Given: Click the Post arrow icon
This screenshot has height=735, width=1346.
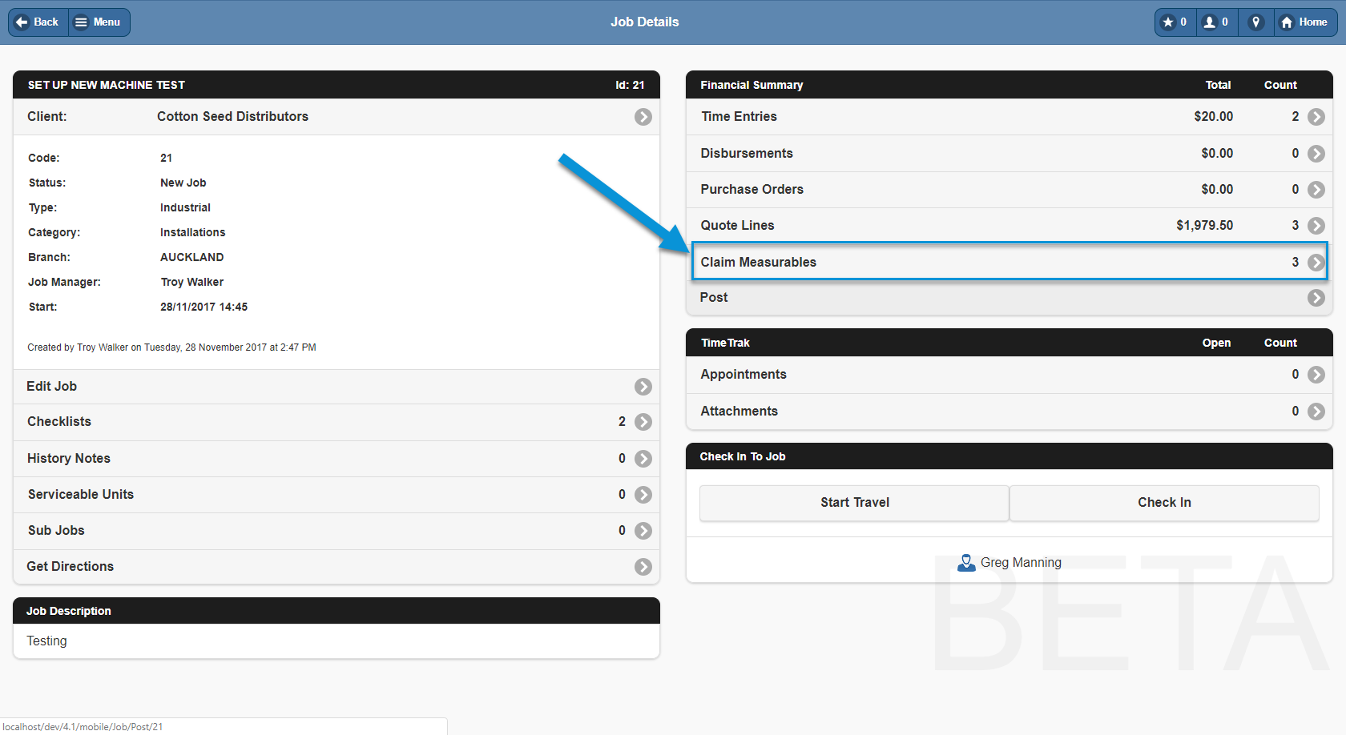Looking at the screenshot, I should (1316, 298).
